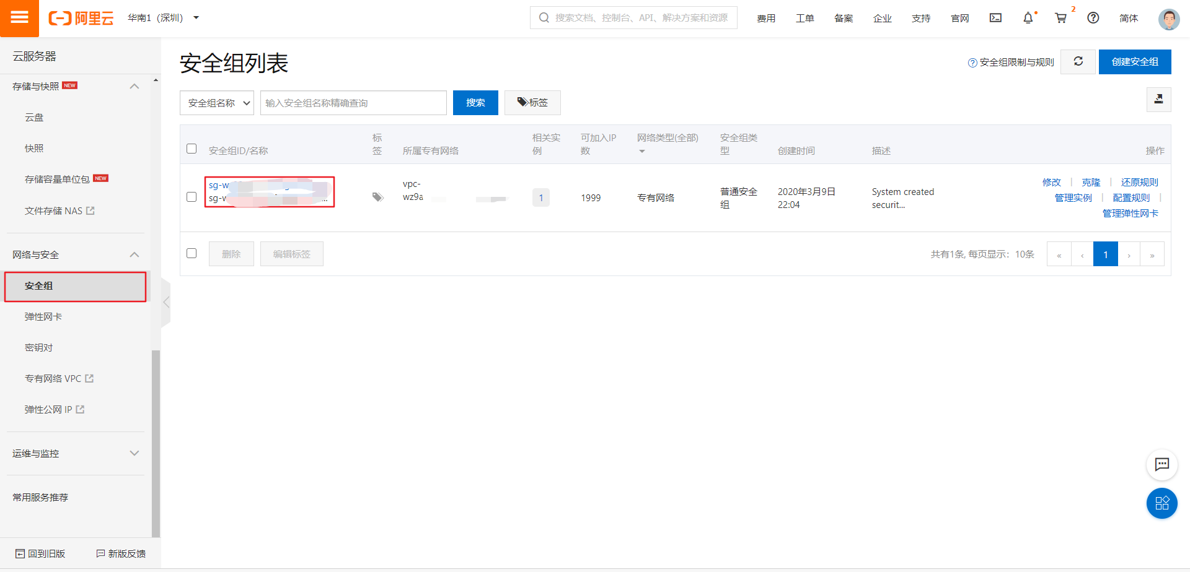Click the search magnifier icon in the top bar
Viewport: 1190px width, 572px height.
click(544, 18)
